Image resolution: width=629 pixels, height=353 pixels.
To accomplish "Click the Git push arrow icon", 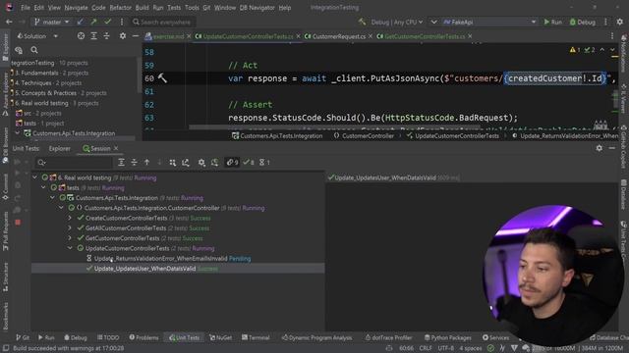I will 94,22.
